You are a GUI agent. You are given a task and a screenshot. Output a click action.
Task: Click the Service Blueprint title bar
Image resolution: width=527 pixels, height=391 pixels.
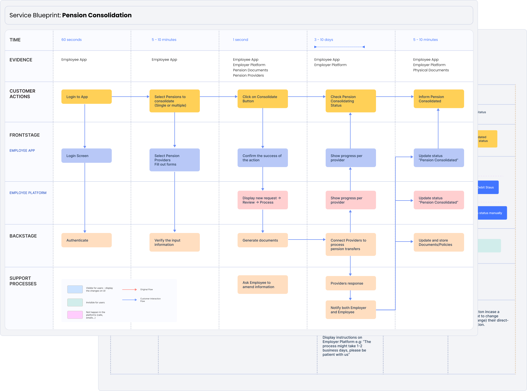click(239, 15)
